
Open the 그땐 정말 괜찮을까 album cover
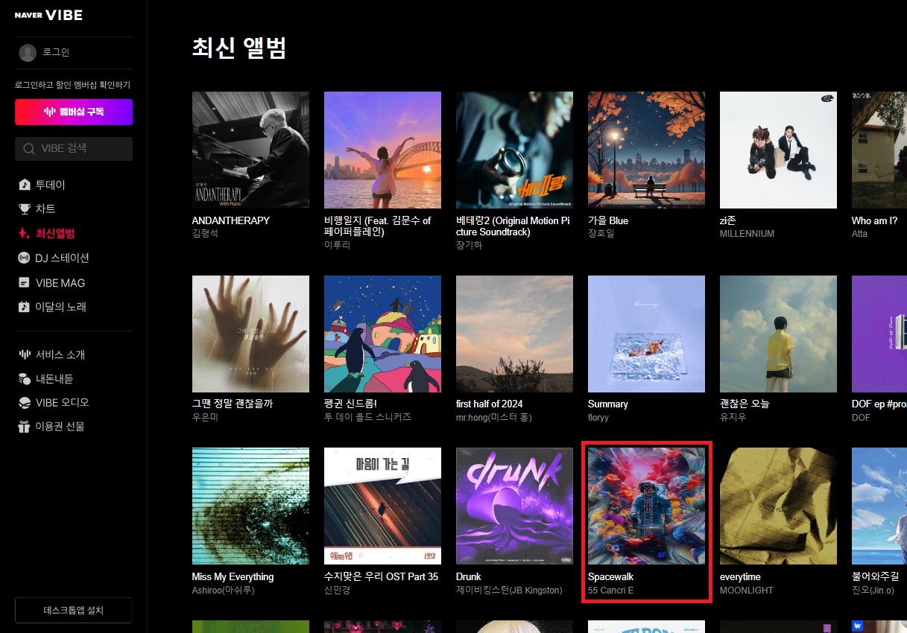pos(250,334)
